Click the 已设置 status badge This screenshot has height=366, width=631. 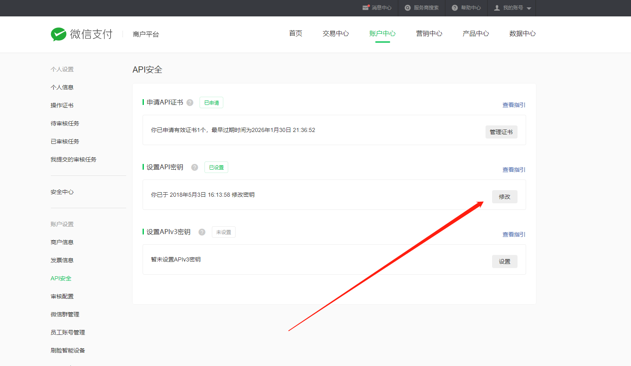point(216,167)
